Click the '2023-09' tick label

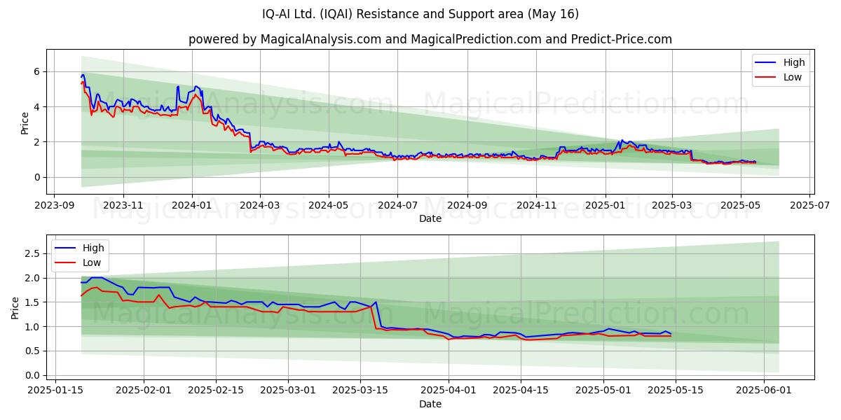pyautogui.click(x=55, y=206)
